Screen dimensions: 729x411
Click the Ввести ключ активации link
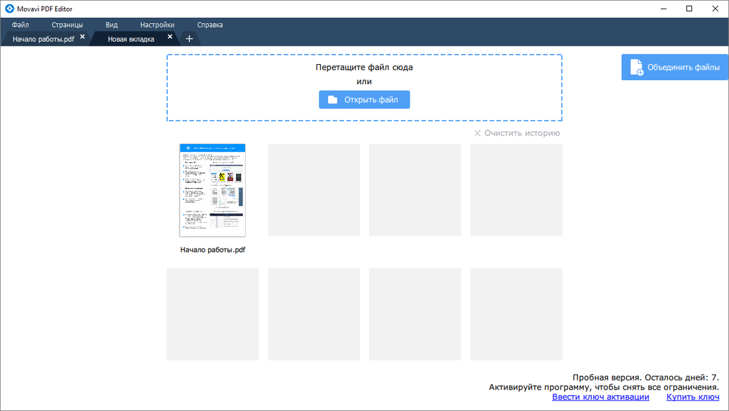click(x=600, y=396)
